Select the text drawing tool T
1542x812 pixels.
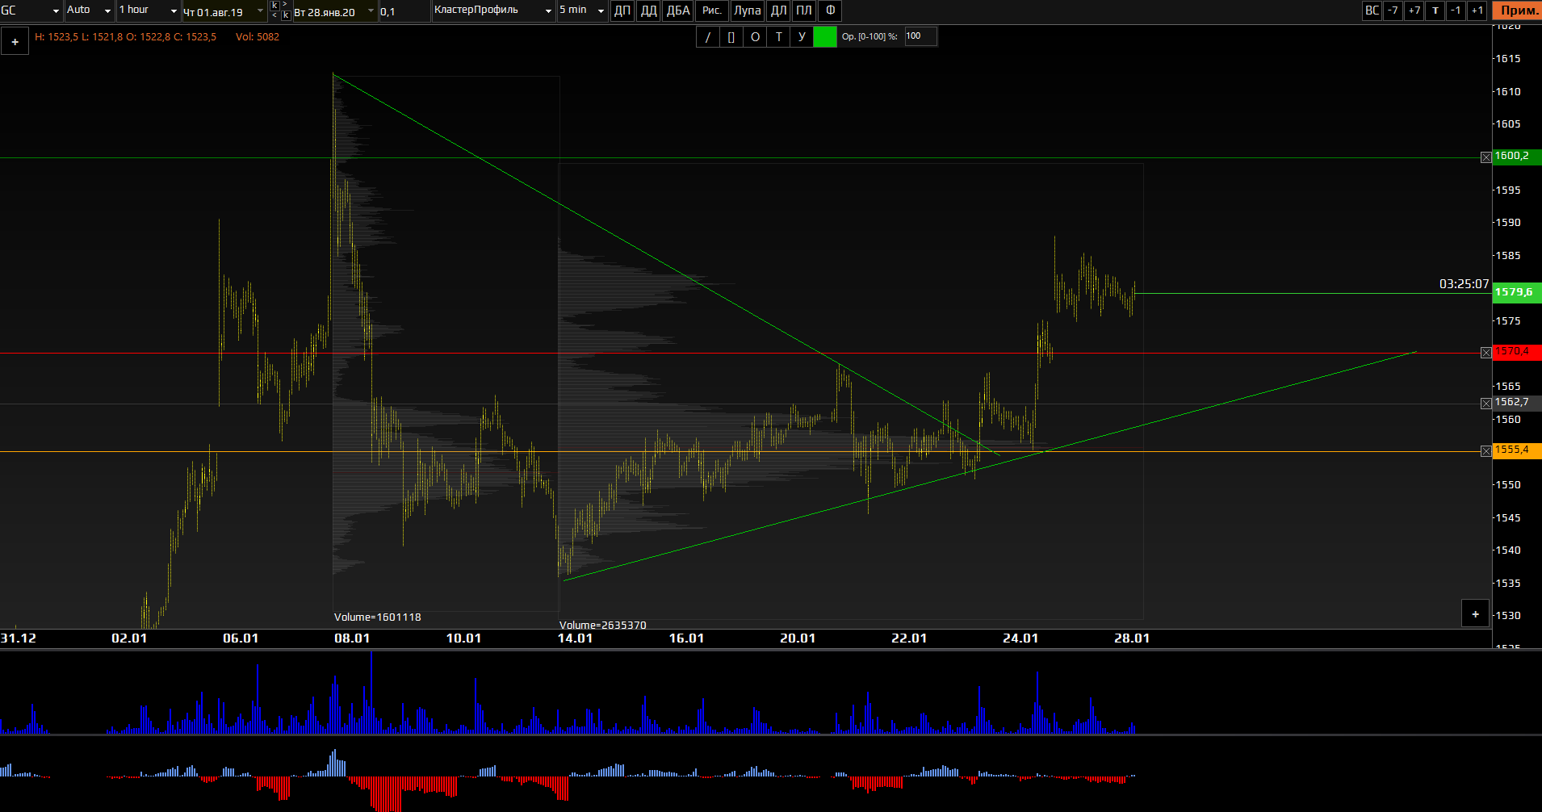click(778, 37)
